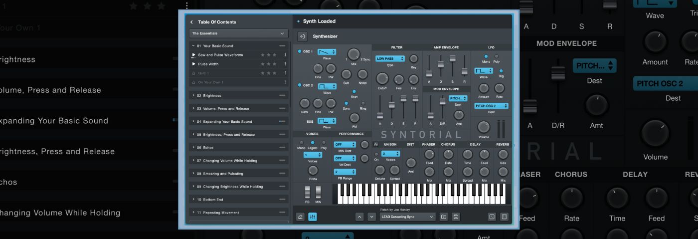698x239 pixels.
Task: Click the delay Time knob
Action: pyautogui.click(x=468, y=154)
